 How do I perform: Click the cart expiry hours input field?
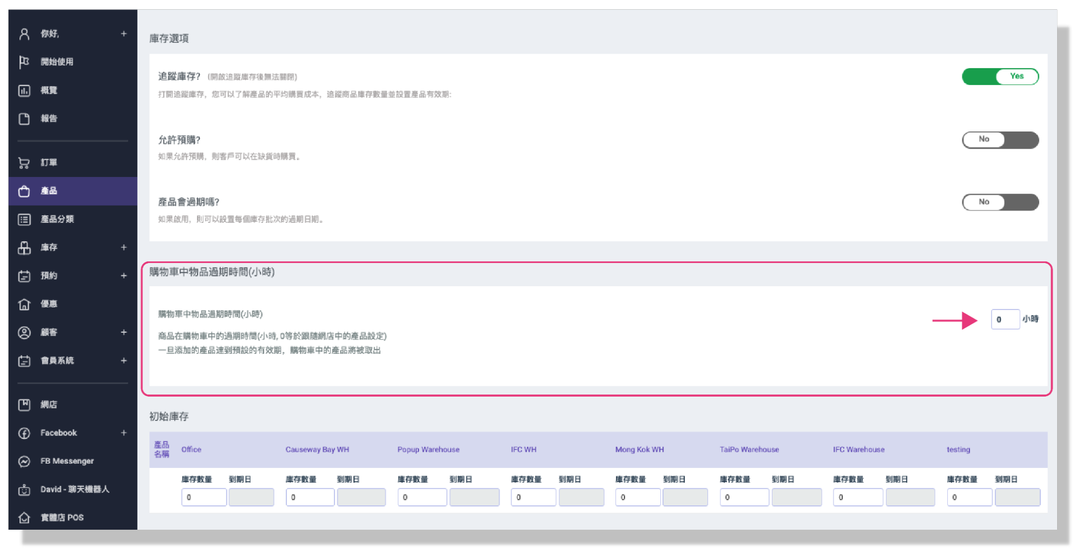[x=1005, y=319]
